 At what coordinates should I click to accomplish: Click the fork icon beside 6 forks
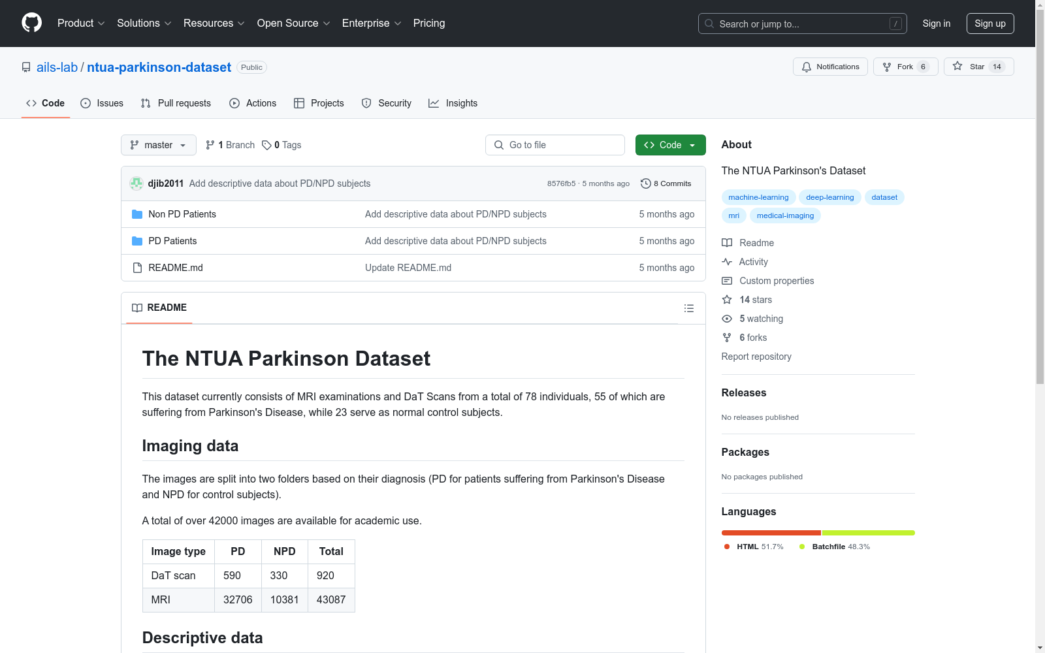(727, 338)
